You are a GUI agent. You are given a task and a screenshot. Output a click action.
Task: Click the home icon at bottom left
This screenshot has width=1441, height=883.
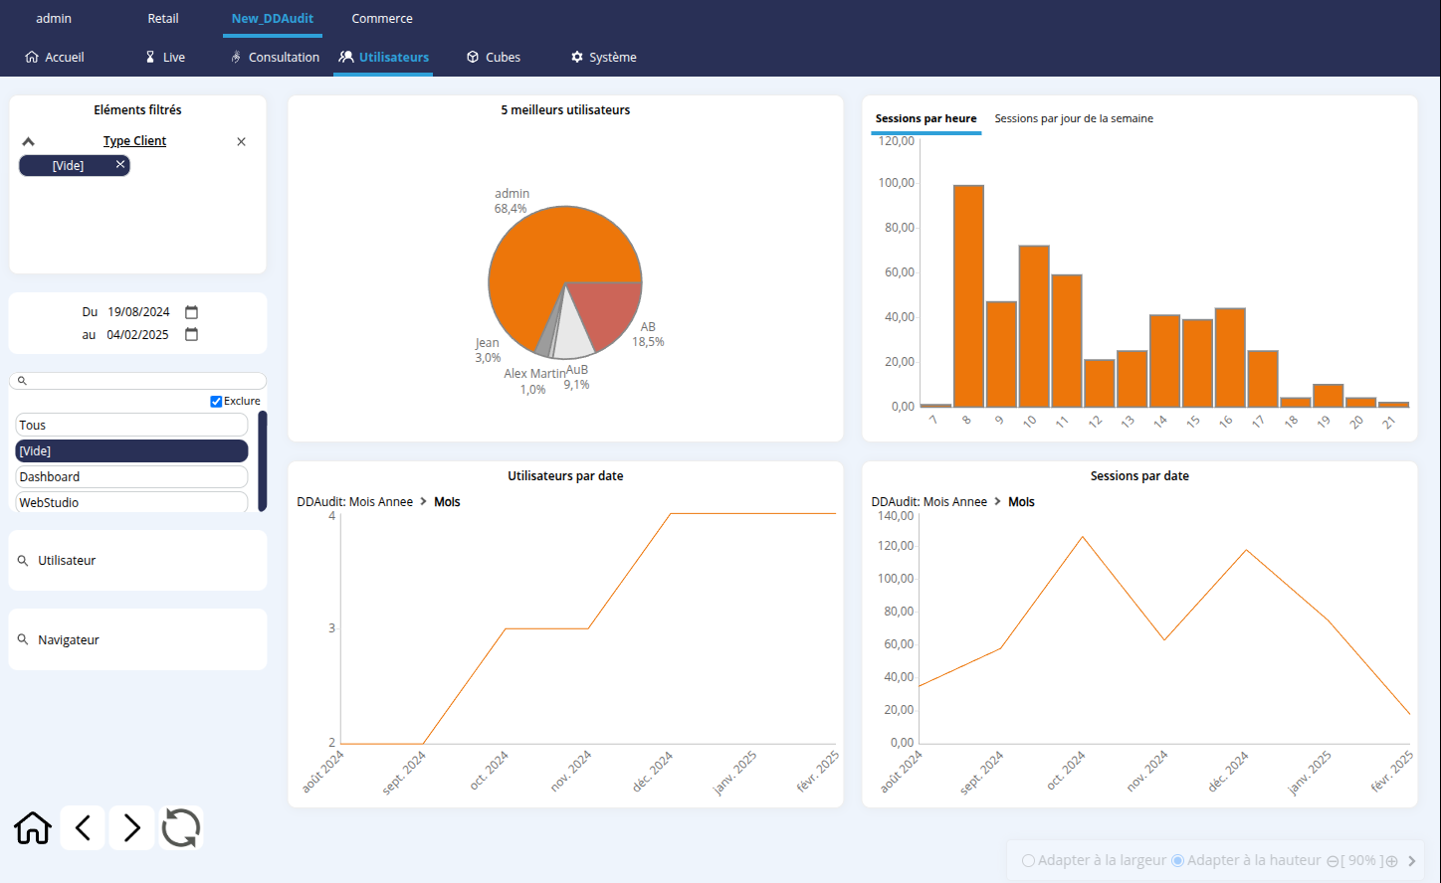tap(33, 827)
